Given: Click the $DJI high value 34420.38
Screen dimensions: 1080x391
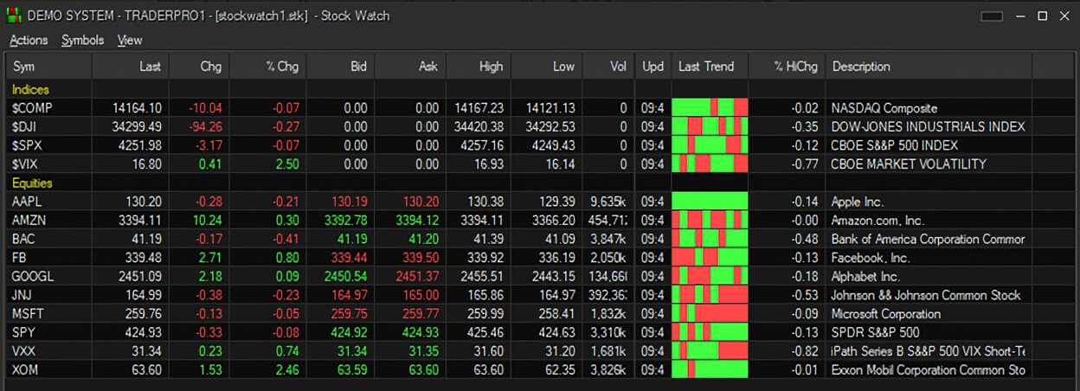Looking at the screenshot, I should pos(479,127).
